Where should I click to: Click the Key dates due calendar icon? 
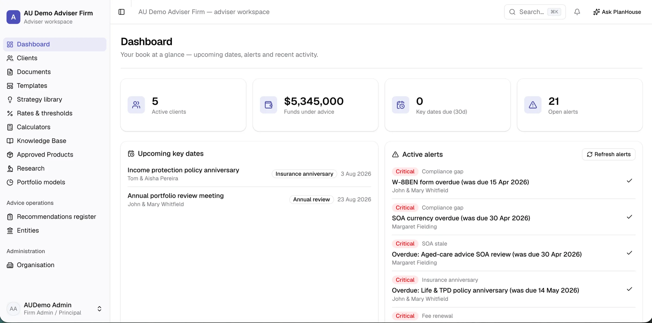[400, 105]
